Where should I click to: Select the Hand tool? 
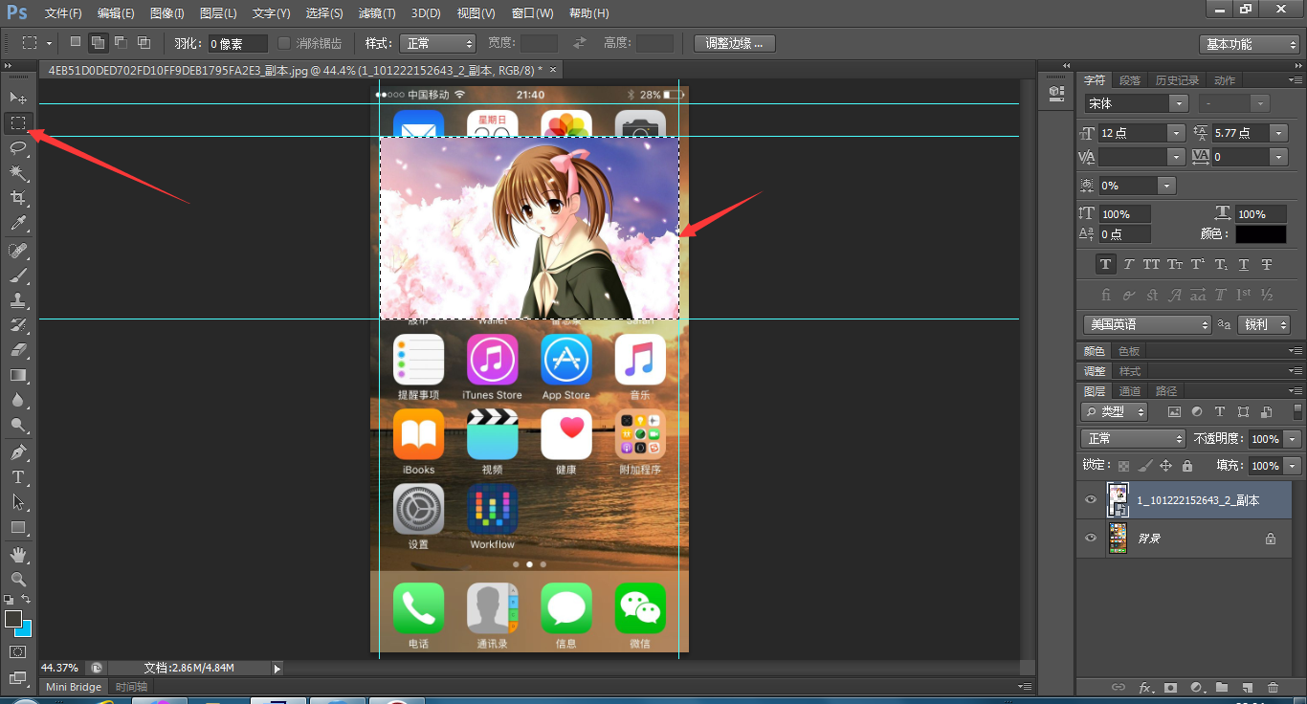[18, 554]
